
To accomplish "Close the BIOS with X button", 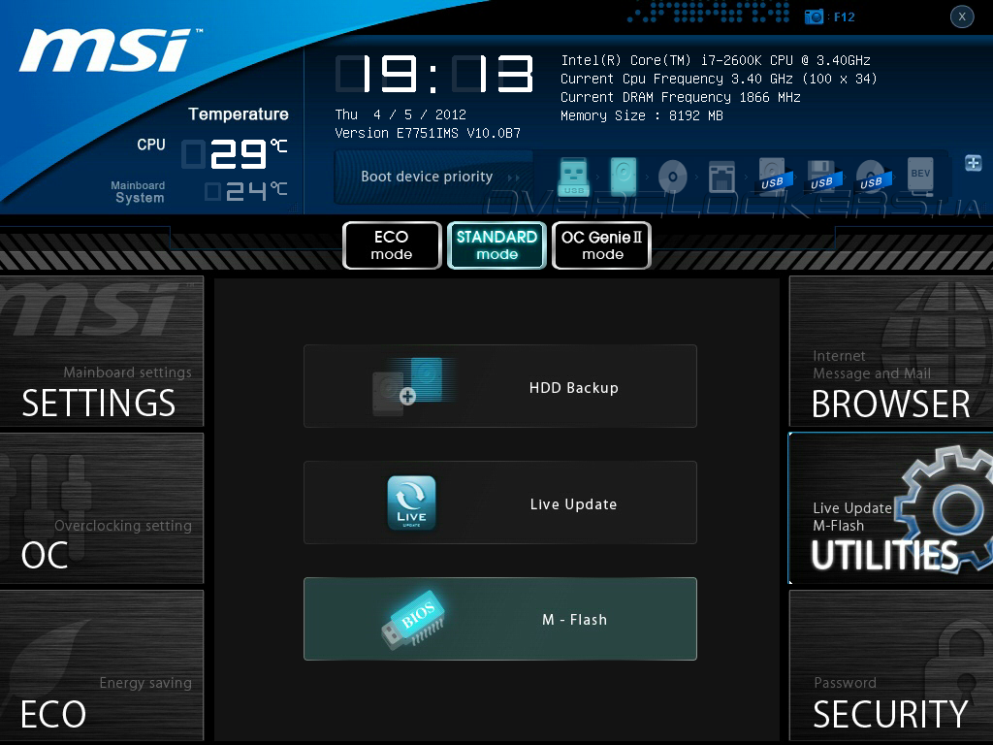I will [x=962, y=16].
